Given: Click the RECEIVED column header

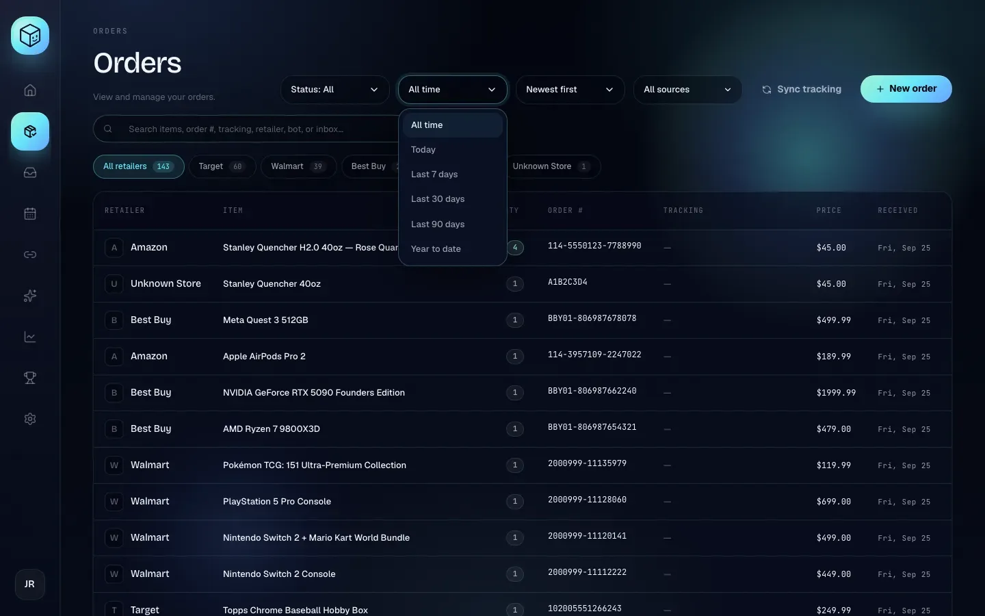Looking at the screenshot, I should (898, 211).
